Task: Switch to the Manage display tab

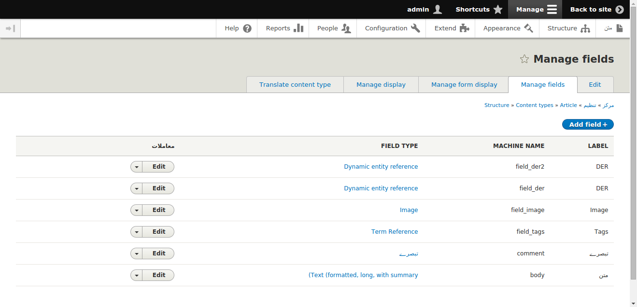Action: click(x=381, y=84)
